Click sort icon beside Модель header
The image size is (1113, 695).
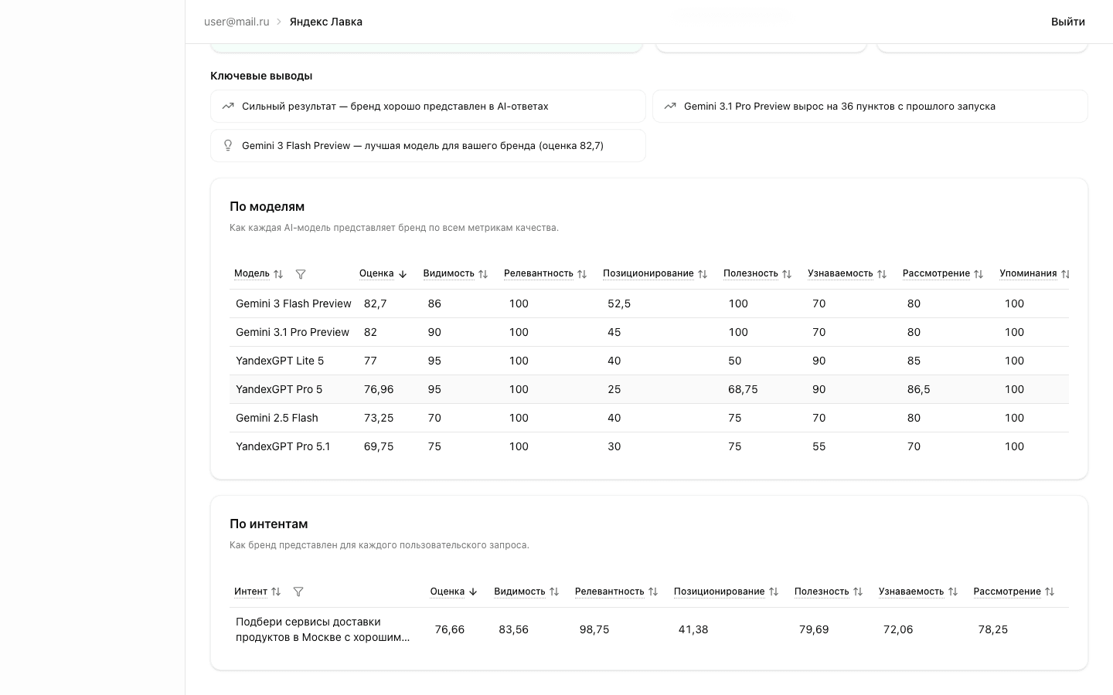(x=278, y=274)
